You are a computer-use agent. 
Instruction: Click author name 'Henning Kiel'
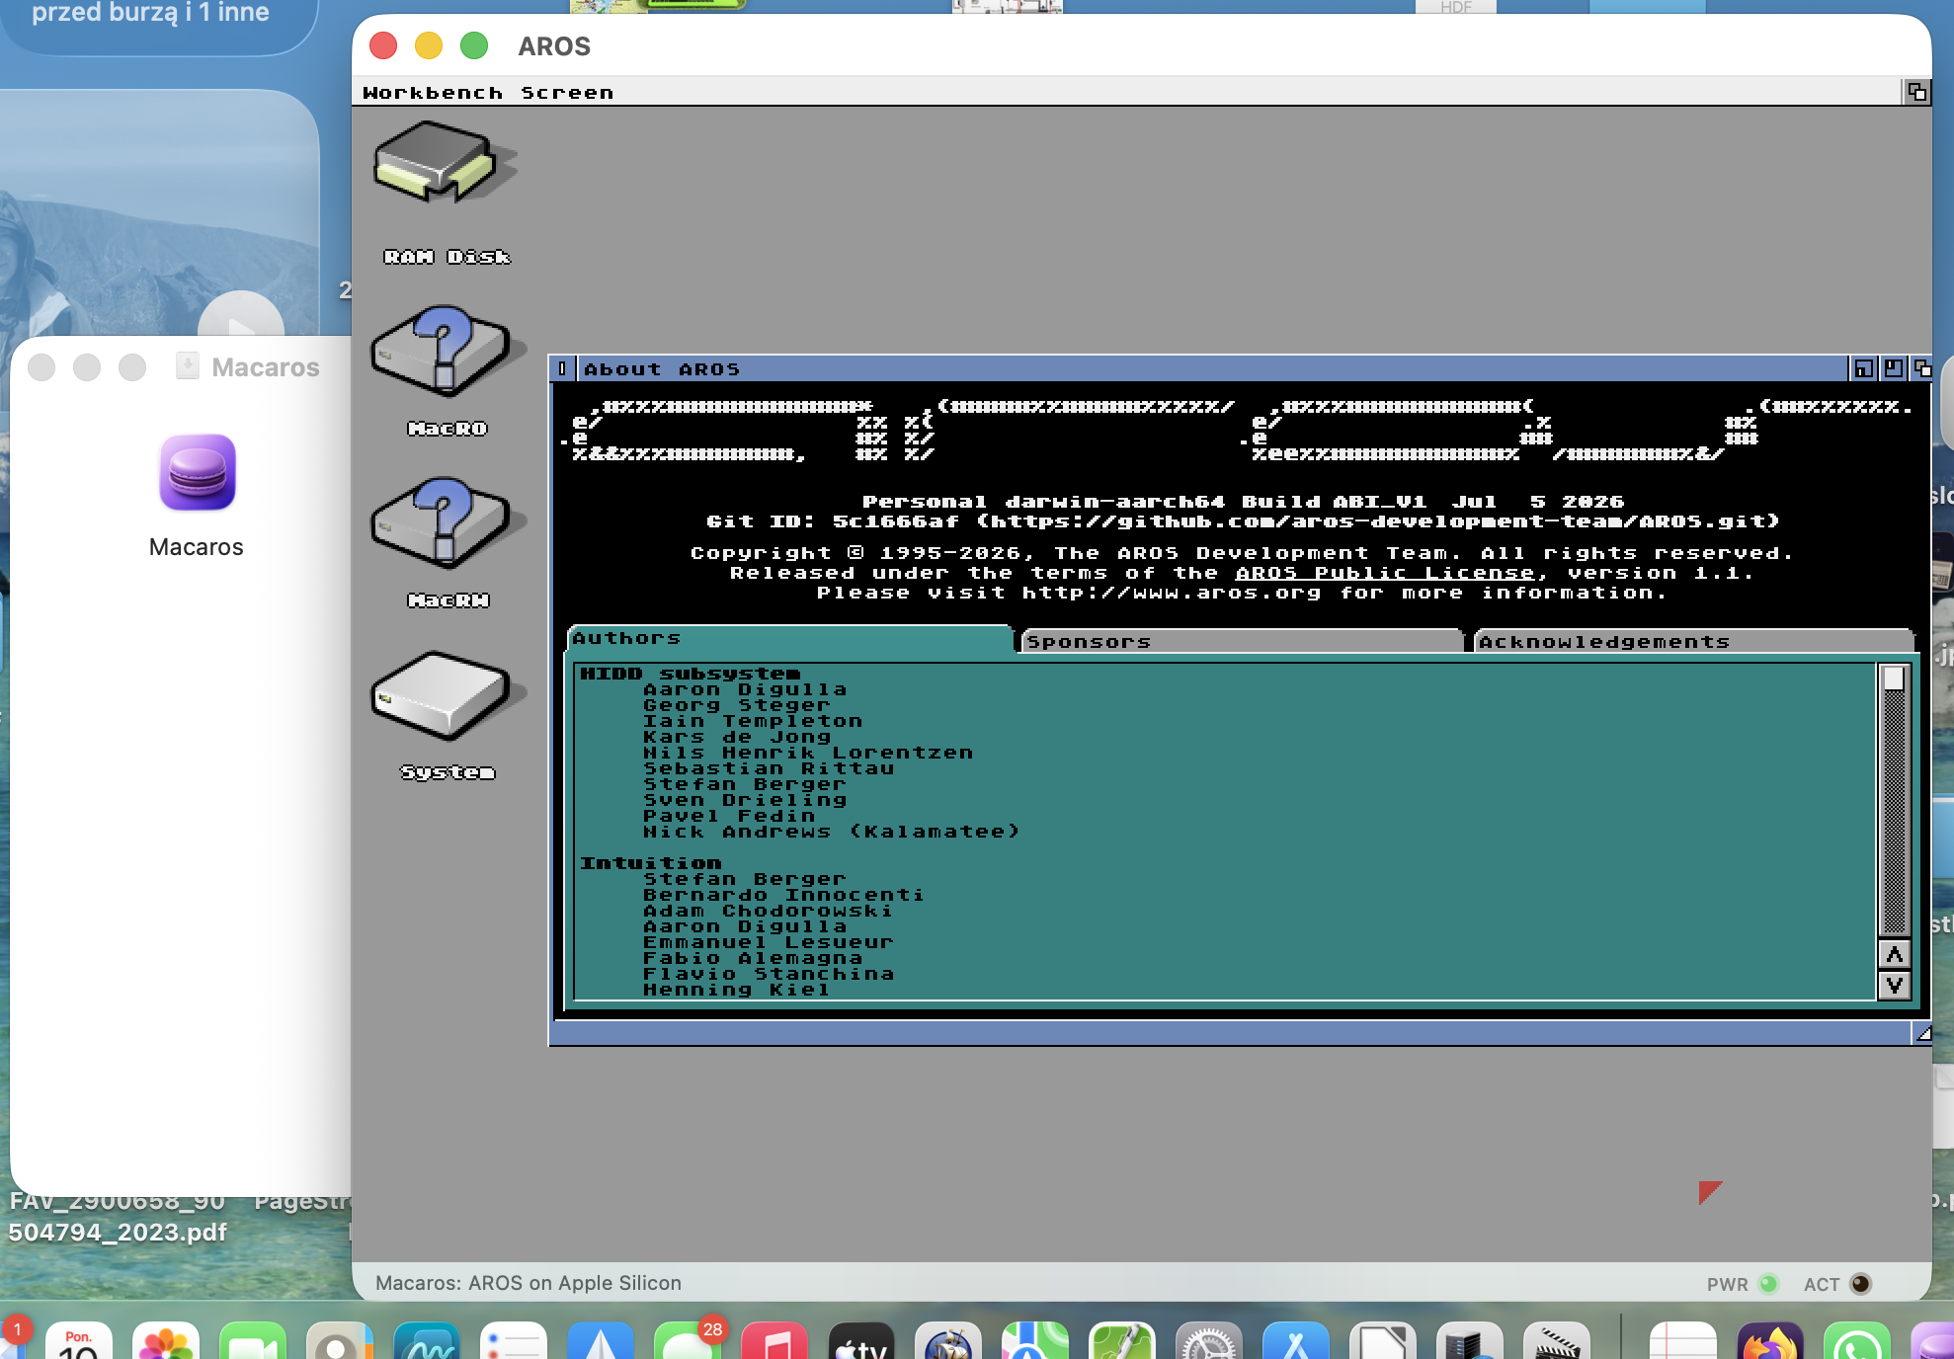coord(737,990)
